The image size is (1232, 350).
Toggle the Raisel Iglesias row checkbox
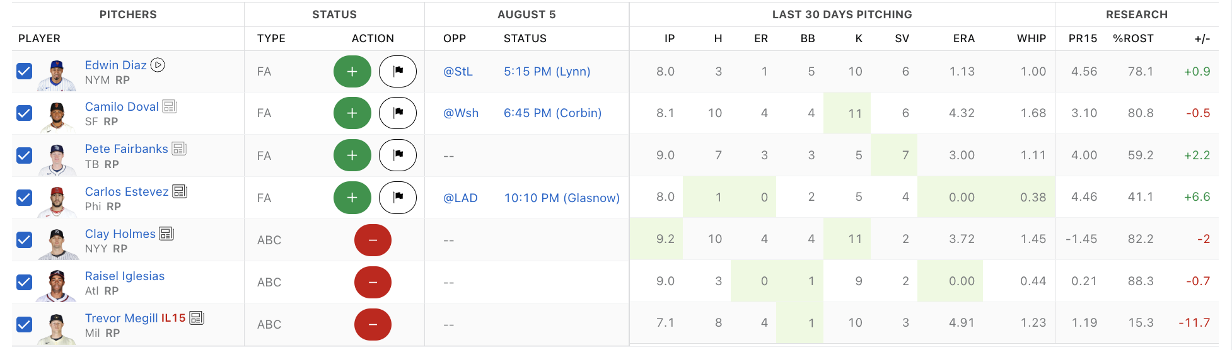pyautogui.click(x=24, y=282)
